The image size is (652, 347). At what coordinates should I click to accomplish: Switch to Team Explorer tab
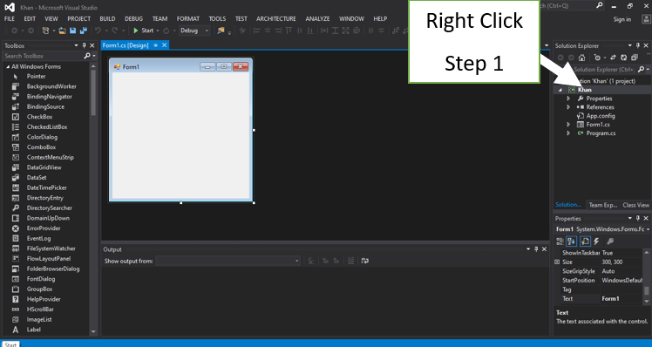(603, 205)
